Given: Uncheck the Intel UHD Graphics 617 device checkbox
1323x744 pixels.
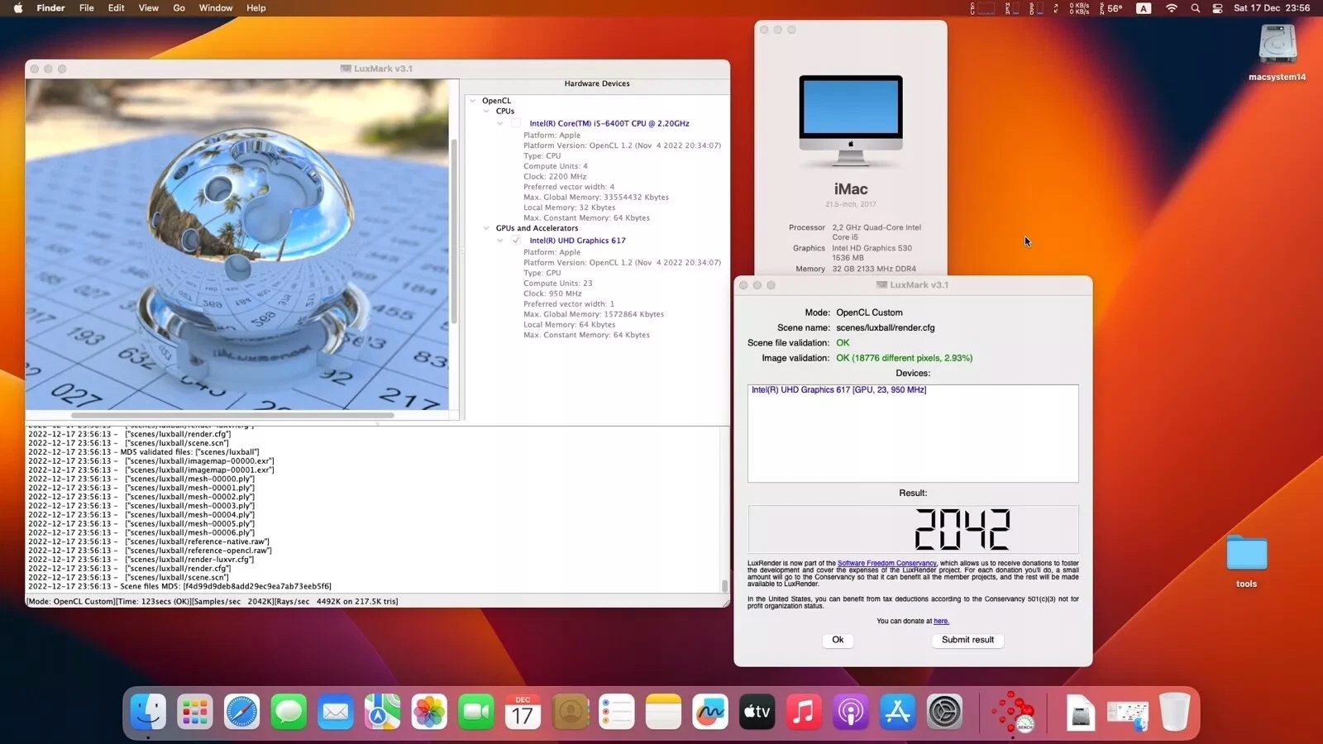Looking at the screenshot, I should coord(516,241).
